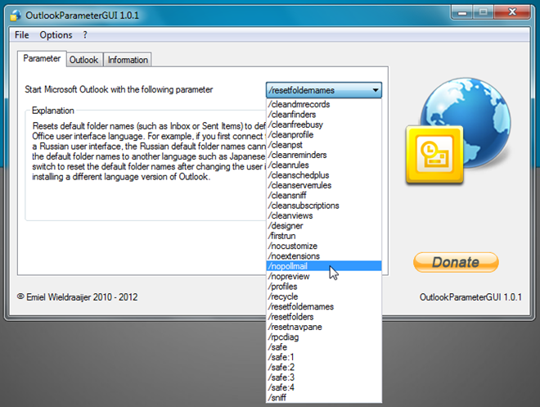Select the highlighted /nopollmail entry
Image resolution: width=540 pixels, height=407 pixels.
tap(324, 266)
